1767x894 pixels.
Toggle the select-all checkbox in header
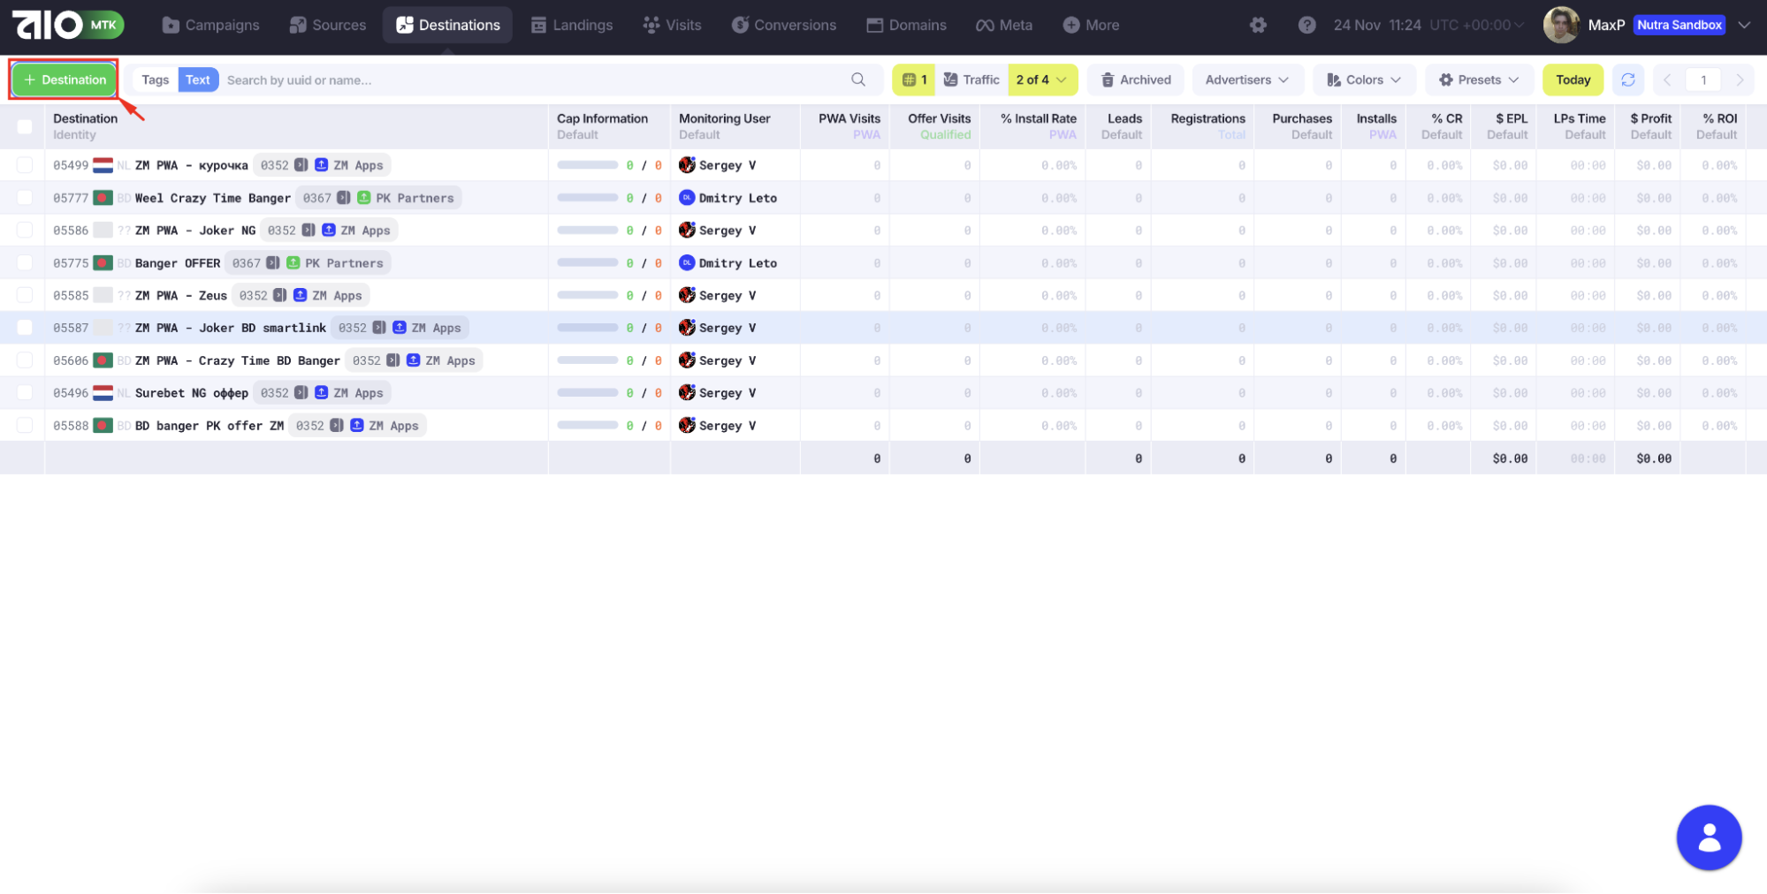coord(25,126)
